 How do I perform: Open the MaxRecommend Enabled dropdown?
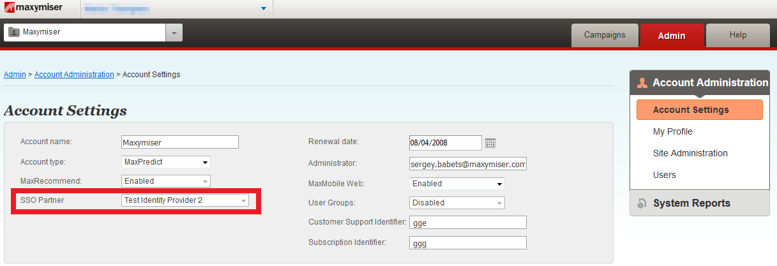[166, 181]
